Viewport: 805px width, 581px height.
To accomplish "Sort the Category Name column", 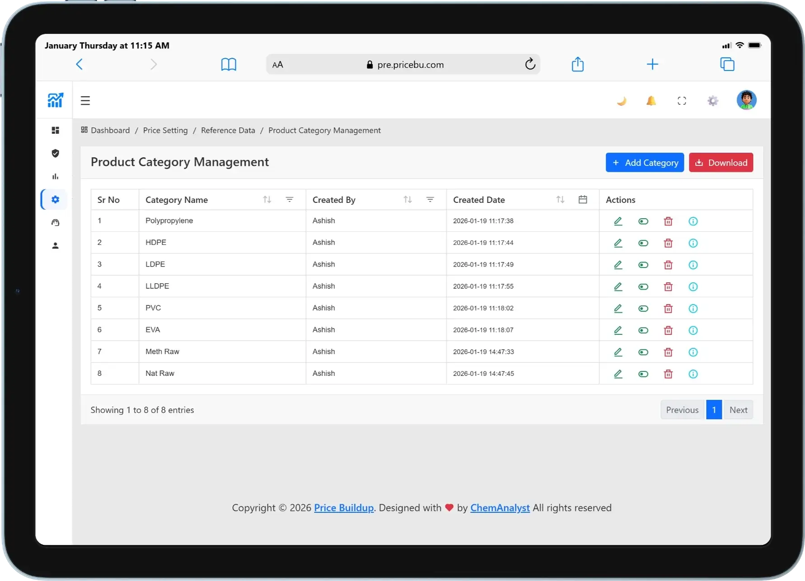I will 267,199.
